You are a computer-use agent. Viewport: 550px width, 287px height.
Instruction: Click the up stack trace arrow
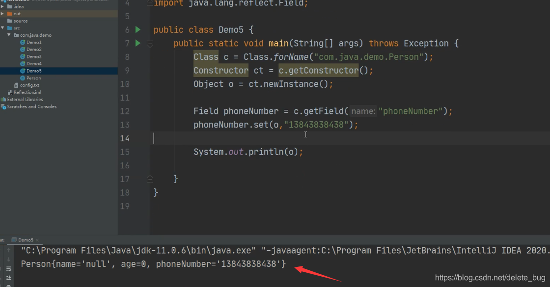coord(9,250)
